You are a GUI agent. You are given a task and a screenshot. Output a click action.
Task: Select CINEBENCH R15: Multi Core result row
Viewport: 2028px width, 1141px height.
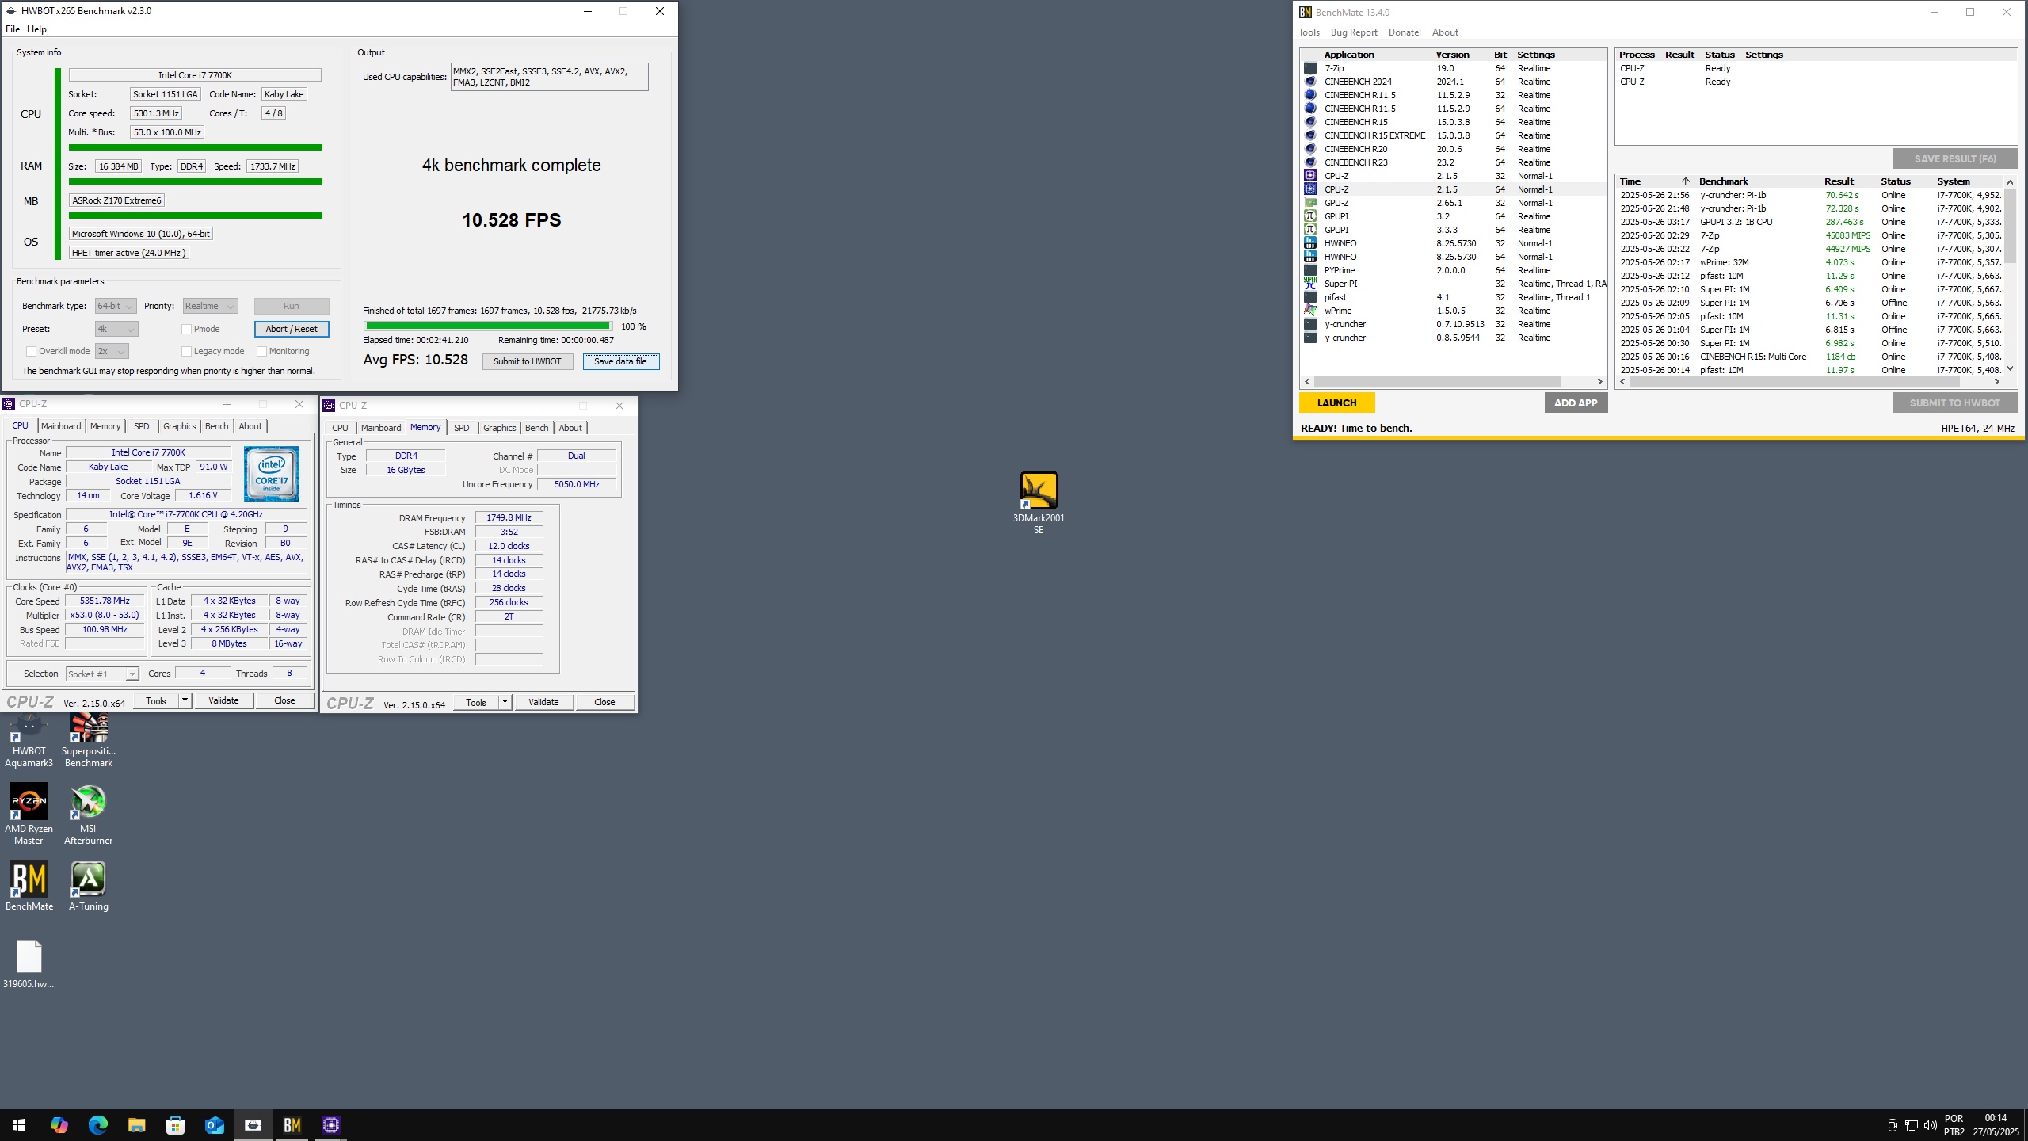point(1810,357)
